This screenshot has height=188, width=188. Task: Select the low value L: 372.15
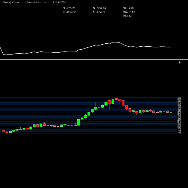(x=99, y=12)
